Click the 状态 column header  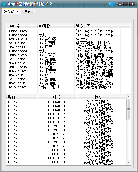[x=98, y=97]
